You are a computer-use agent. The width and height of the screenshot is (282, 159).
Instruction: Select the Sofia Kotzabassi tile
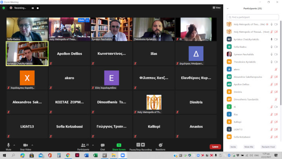click(x=69, y=126)
